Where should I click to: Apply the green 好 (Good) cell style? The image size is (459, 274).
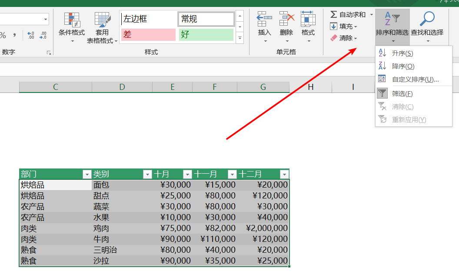coord(206,35)
